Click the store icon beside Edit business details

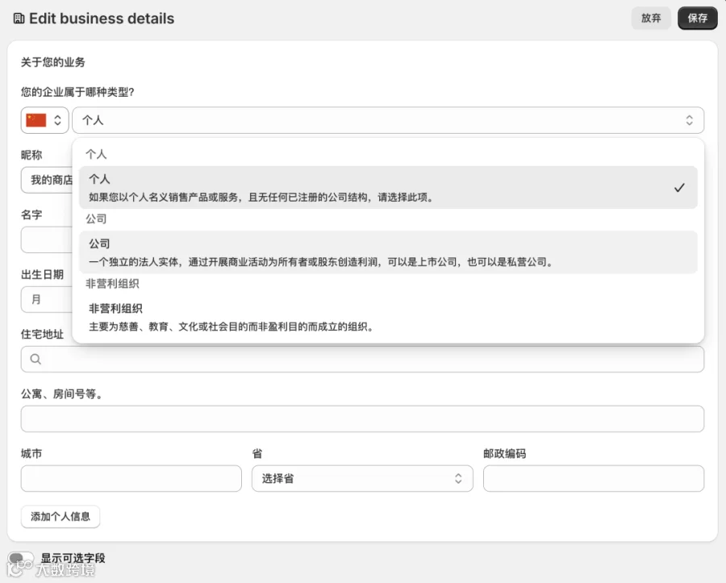19,19
